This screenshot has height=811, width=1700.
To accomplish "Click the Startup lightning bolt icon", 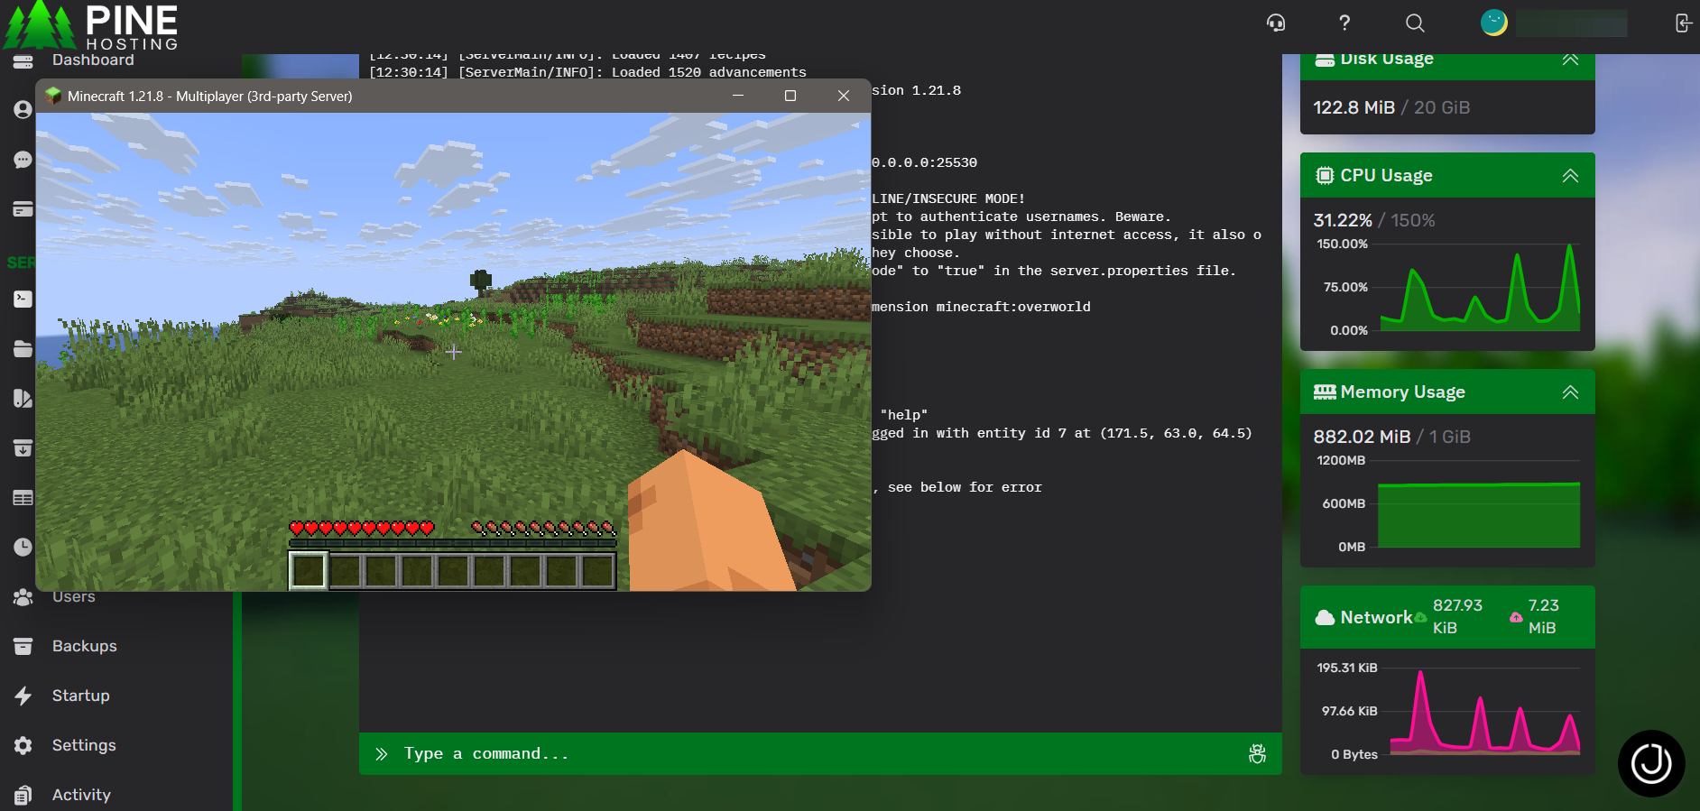I will [x=23, y=696].
